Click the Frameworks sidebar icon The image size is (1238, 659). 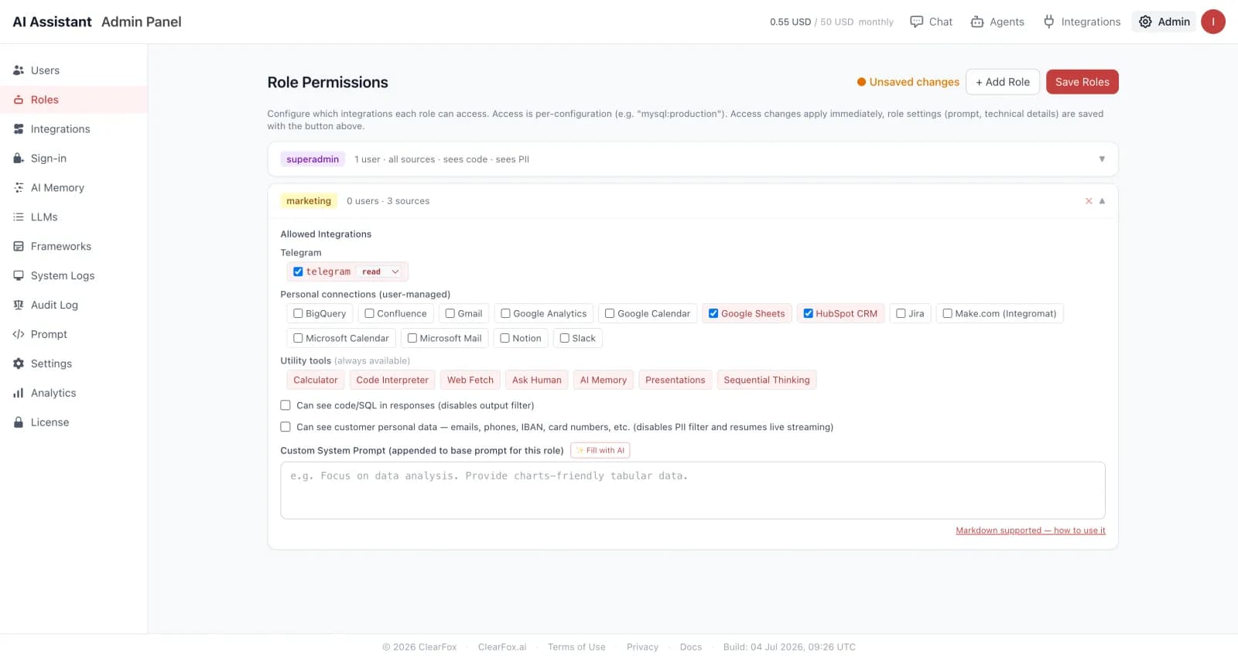pyautogui.click(x=19, y=247)
